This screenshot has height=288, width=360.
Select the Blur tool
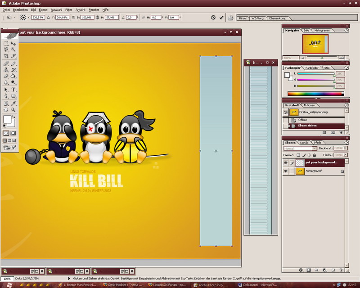(6, 82)
